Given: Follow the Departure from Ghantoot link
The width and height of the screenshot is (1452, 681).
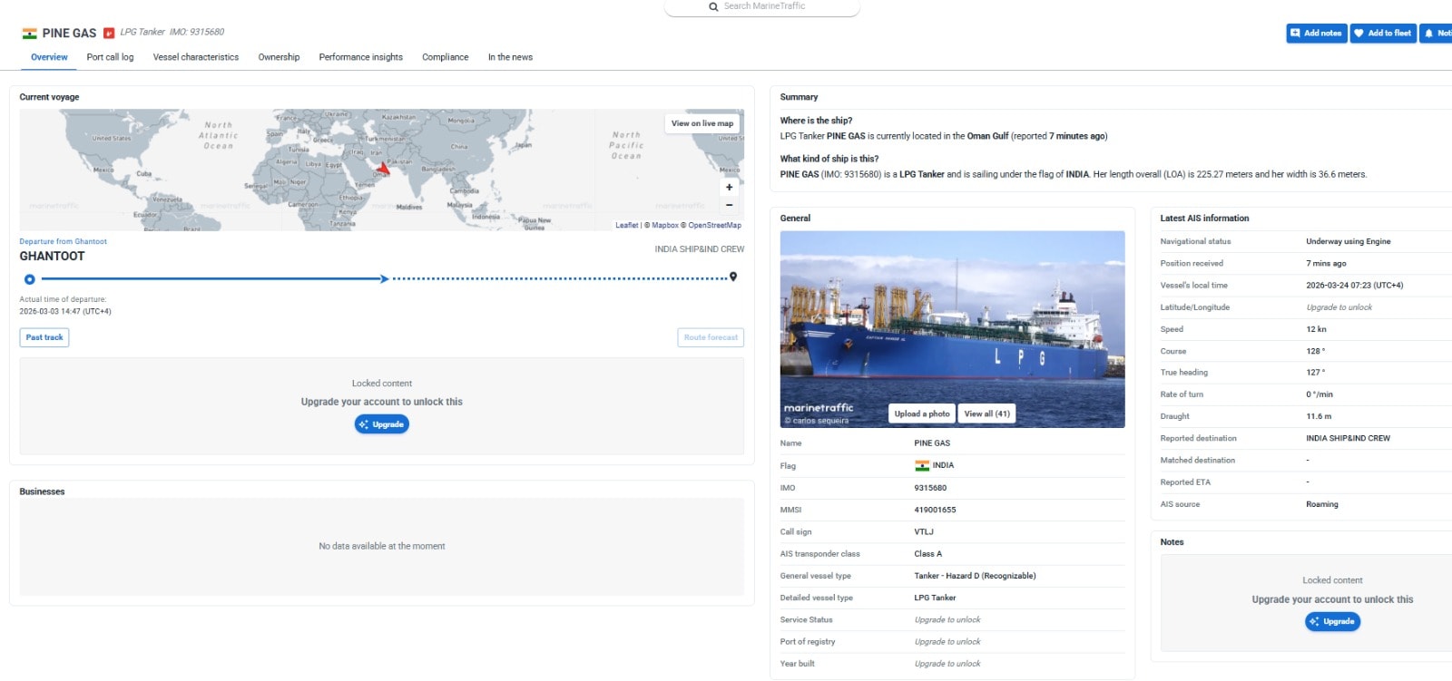Looking at the screenshot, I should coord(64,241).
